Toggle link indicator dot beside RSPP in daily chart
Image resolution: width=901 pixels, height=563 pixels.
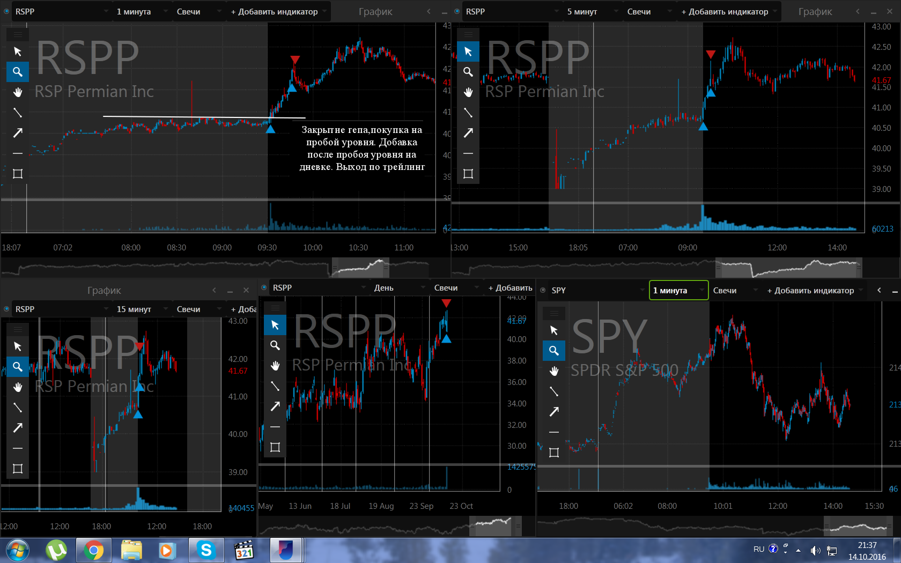264,287
